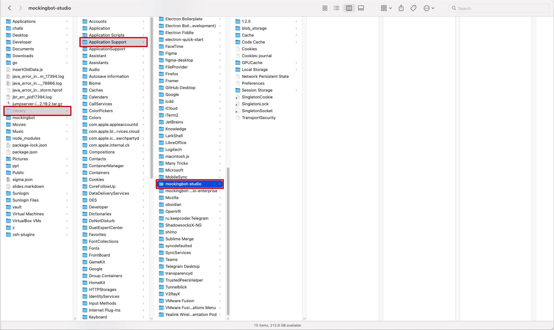The image size is (554, 330).
Task: Click inside the Search field
Action: tap(499, 8)
